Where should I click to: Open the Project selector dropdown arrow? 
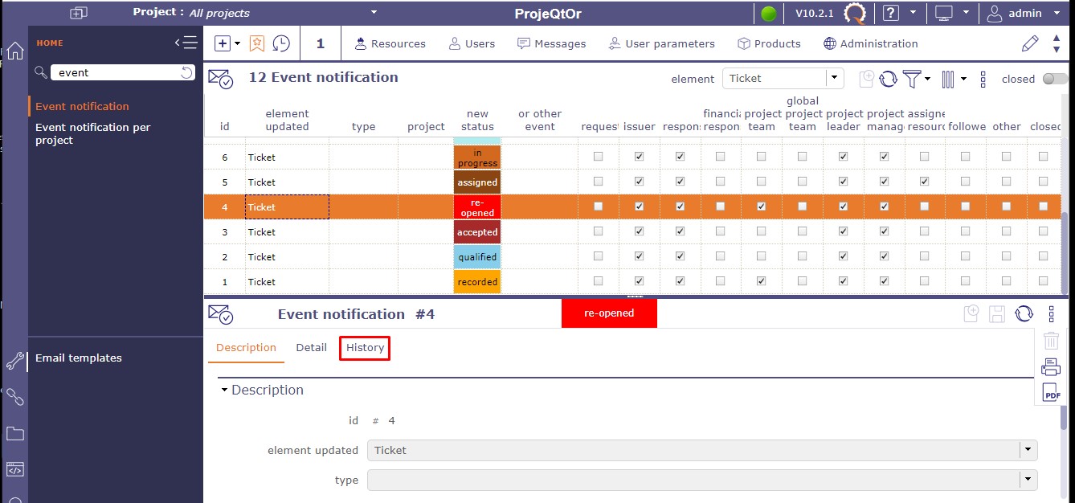coord(374,13)
